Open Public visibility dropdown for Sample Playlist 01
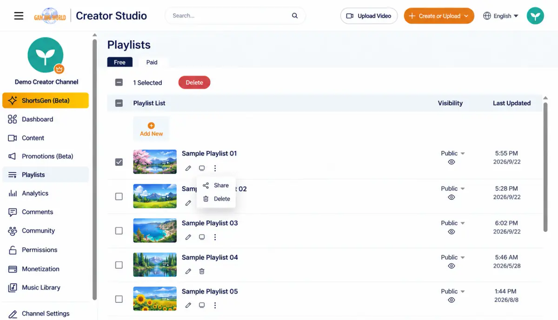This screenshot has height=320, width=558. (453, 153)
